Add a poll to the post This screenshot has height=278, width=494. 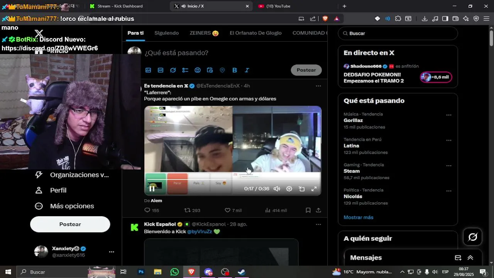(x=185, y=70)
